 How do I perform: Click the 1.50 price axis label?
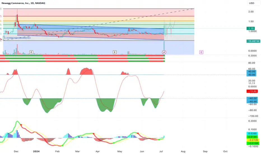click(x=251, y=22)
